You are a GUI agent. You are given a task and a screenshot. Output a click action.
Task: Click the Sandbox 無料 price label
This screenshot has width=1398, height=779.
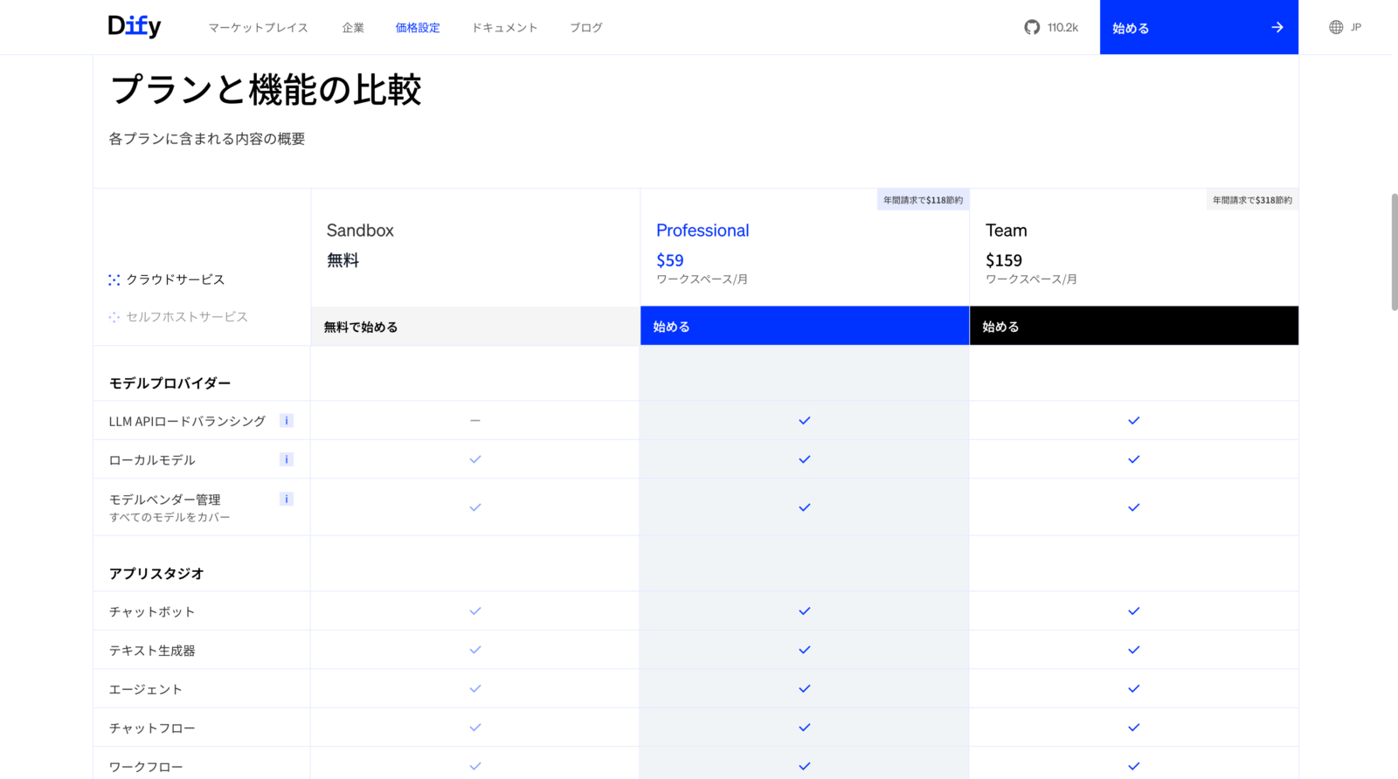click(x=343, y=260)
